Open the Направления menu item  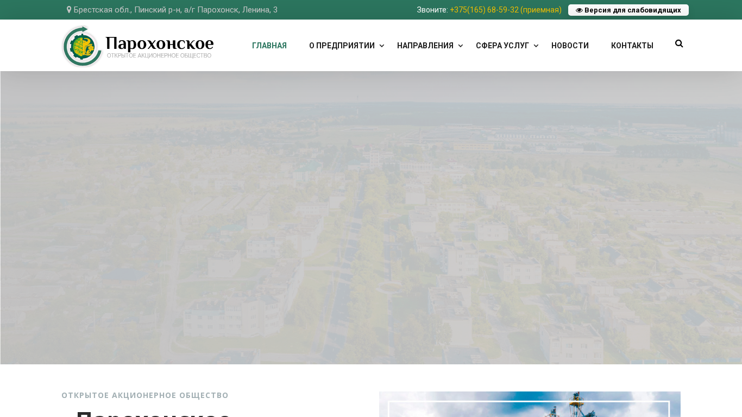tap(425, 46)
